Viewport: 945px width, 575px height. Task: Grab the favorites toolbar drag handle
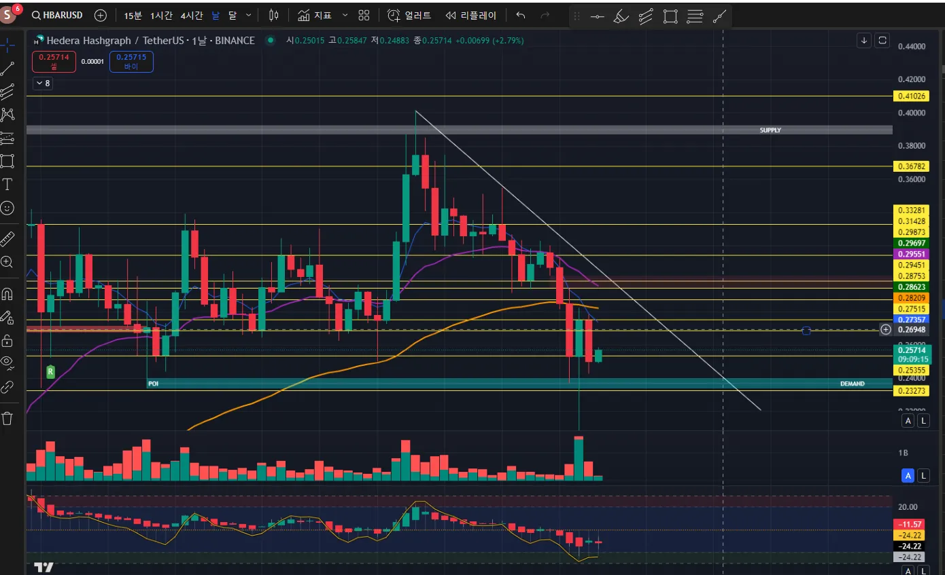pyautogui.click(x=577, y=16)
